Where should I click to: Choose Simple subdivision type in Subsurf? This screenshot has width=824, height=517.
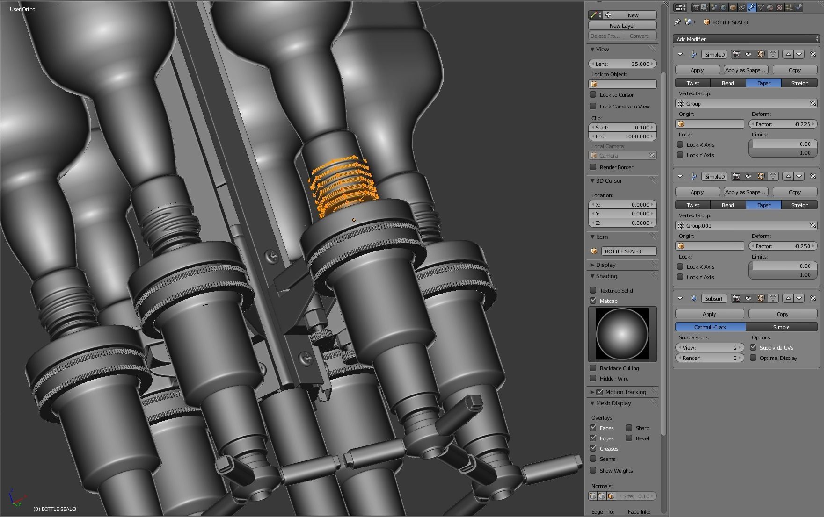782,327
